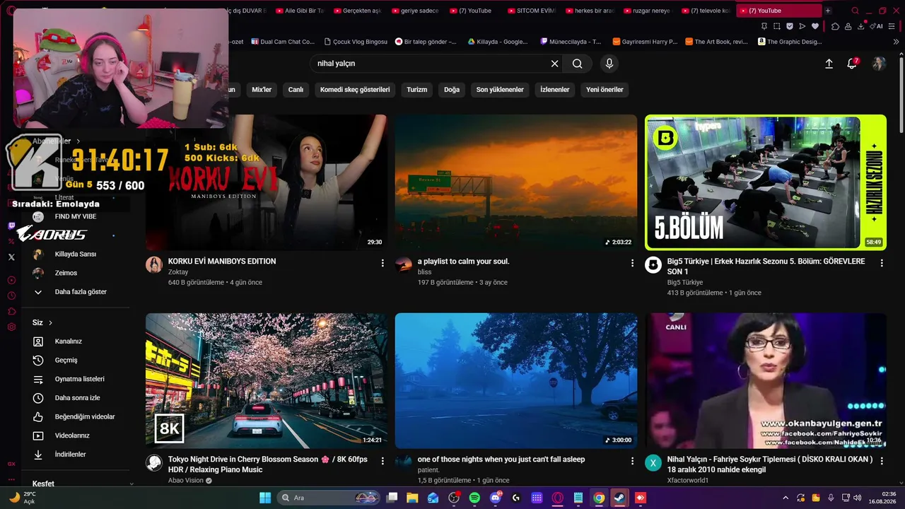Viewport: 905px width, 509px height.
Task: Select the İzlenenler filter chip
Action: pyautogui.click(x=555, y=90)
